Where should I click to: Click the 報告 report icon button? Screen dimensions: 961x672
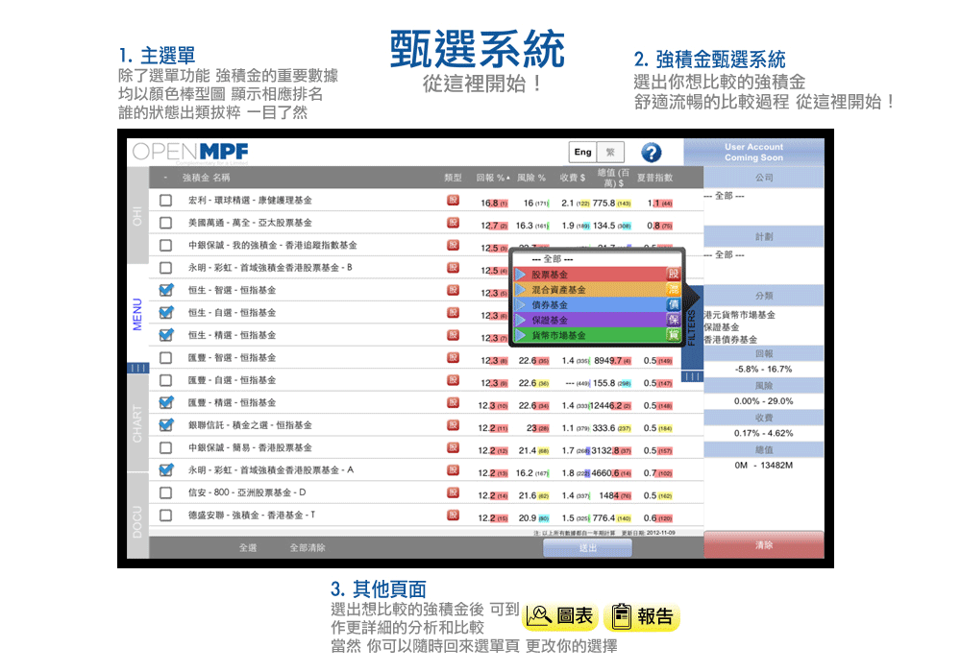click(x=642, y=616)
